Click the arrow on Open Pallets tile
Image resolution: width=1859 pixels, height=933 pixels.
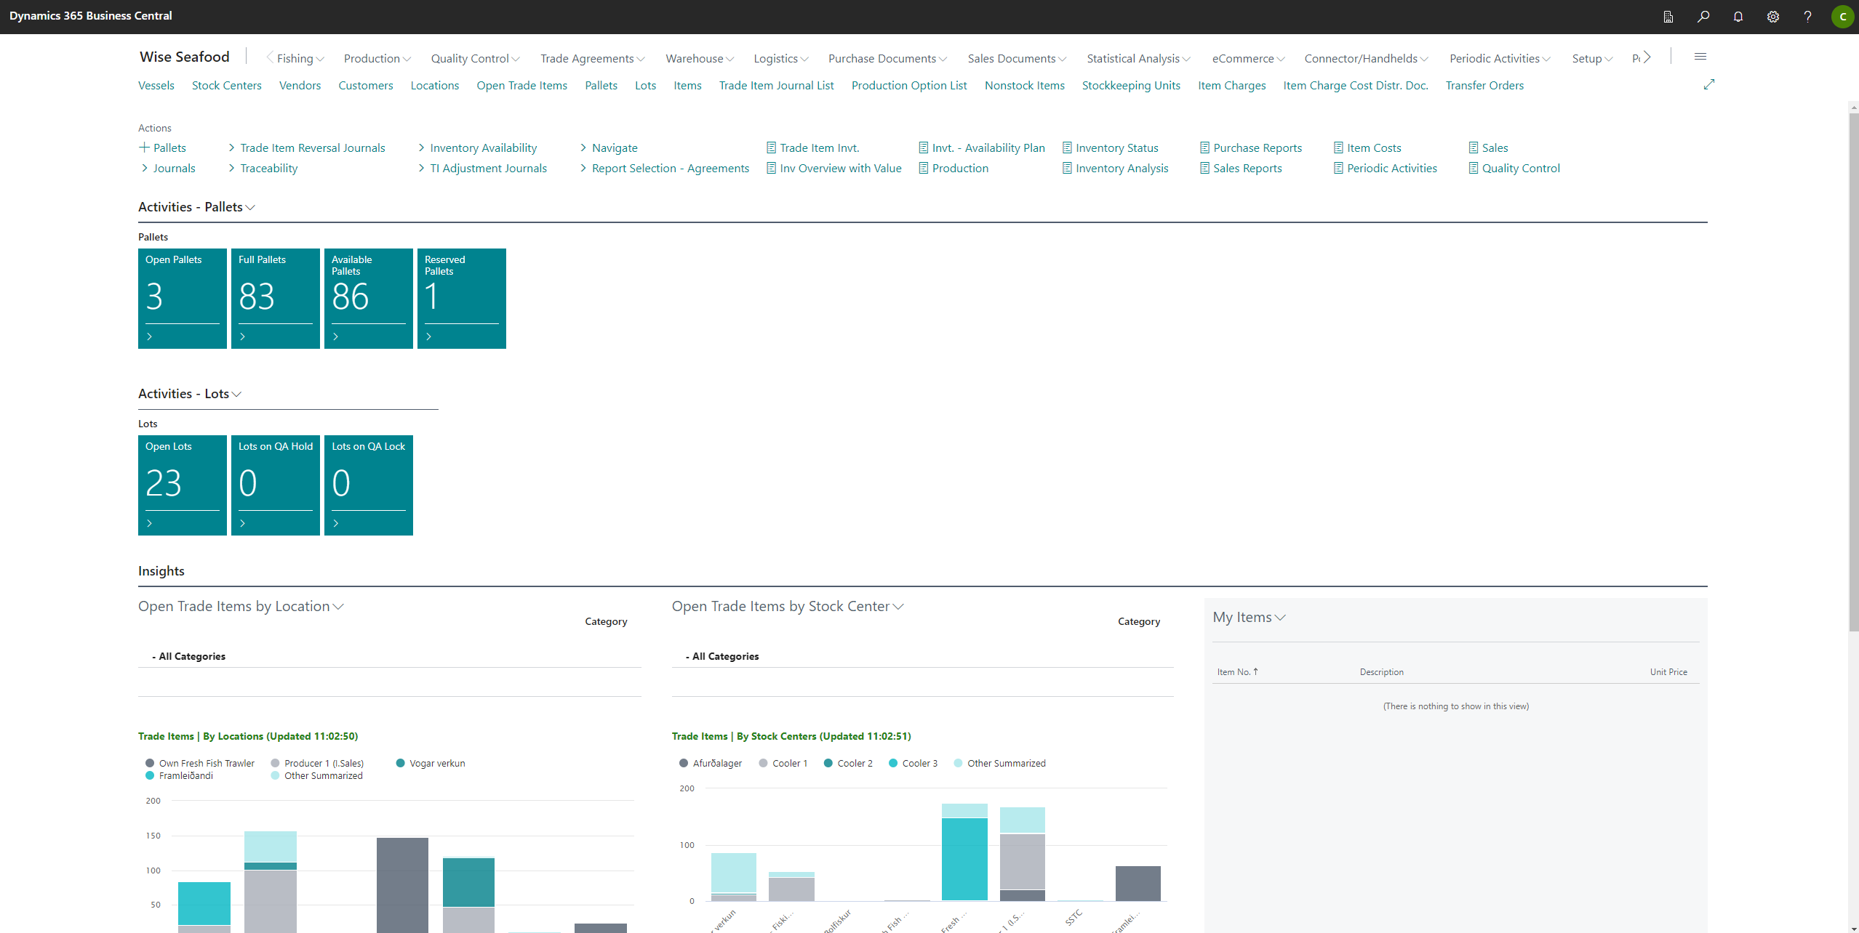(150, 336)
